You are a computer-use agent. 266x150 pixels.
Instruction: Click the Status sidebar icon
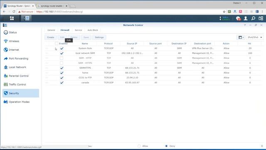pos(6,32)
